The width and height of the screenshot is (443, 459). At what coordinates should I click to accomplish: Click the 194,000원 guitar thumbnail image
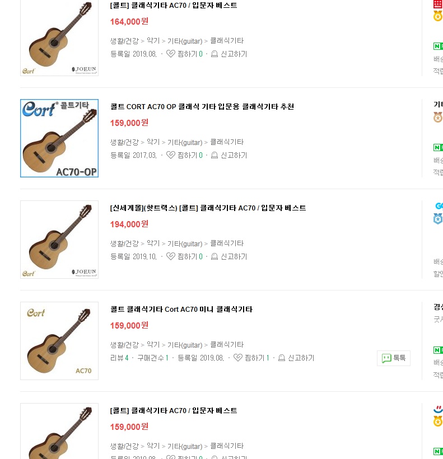pyautogui.click(x=59, y=240)
